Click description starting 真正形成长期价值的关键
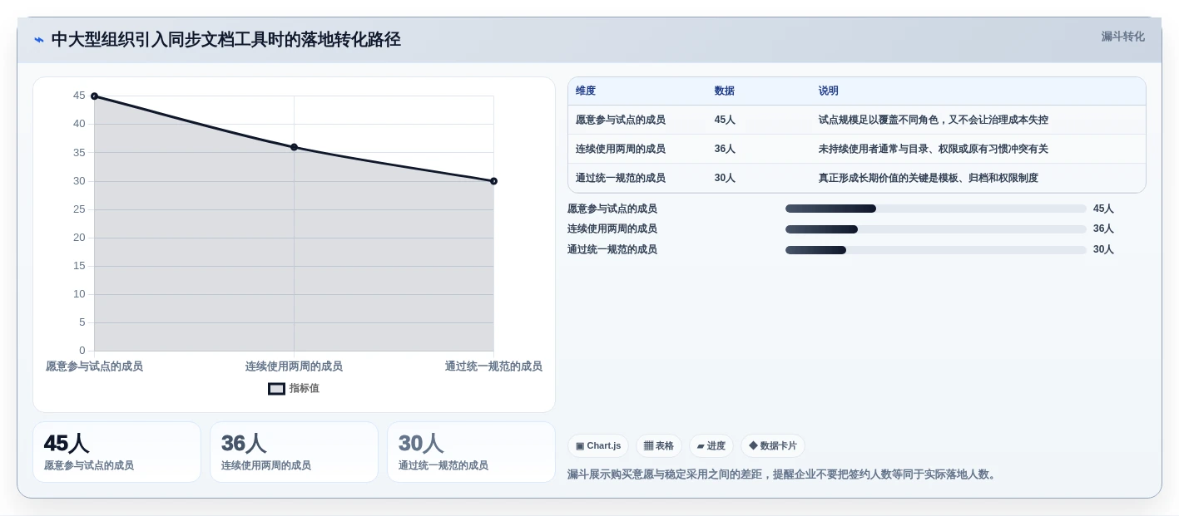The image size is (1179, 516). (929, 179)
